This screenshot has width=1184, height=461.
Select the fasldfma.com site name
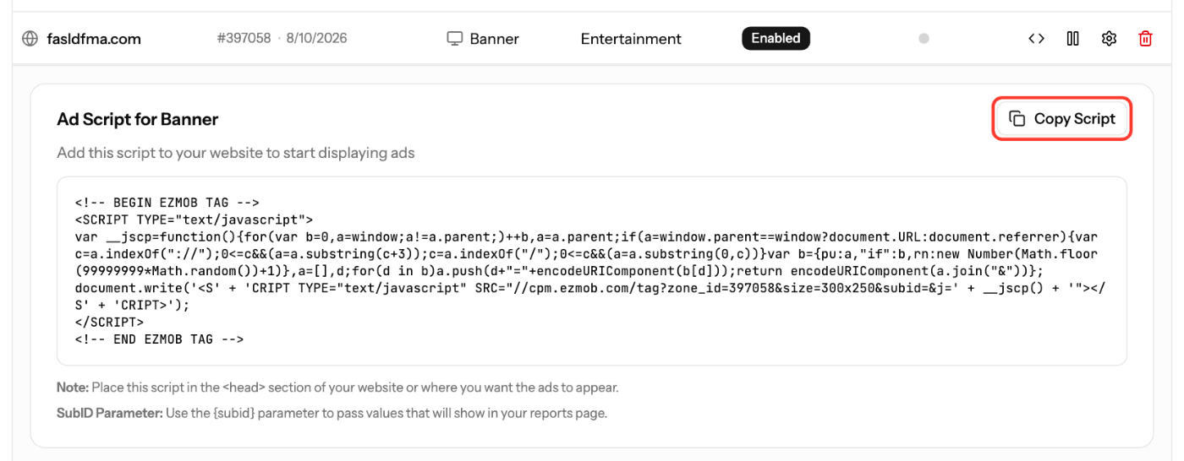click(x=94, y=39)
